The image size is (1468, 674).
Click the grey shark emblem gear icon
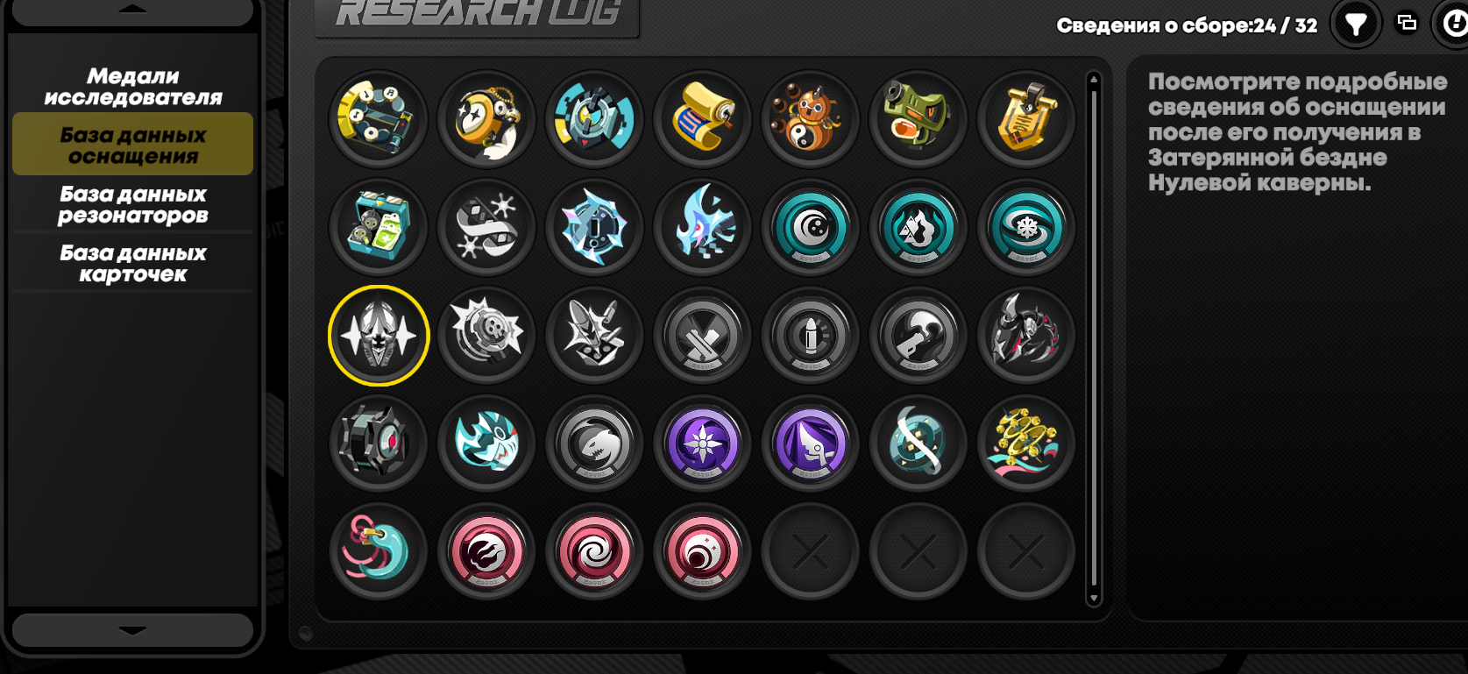[x=594, y=443]
